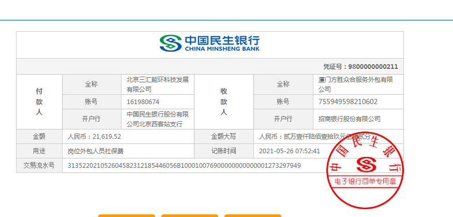
Task: Click the 收款人 header cell
Action: tap(224, 102)
